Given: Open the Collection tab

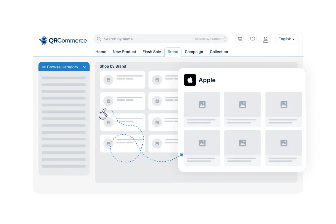Looking at the screenshot, I should pyautogui.click(x=219, y=52).
